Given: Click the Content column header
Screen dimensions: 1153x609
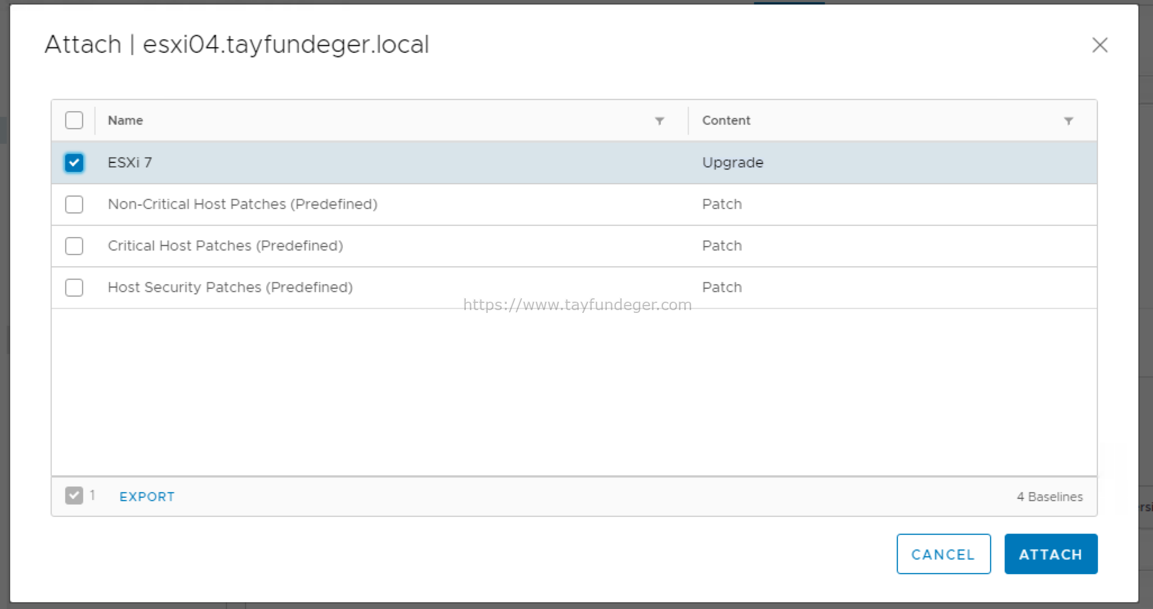Looking at the screenshot, I should (x=726, y=120).
